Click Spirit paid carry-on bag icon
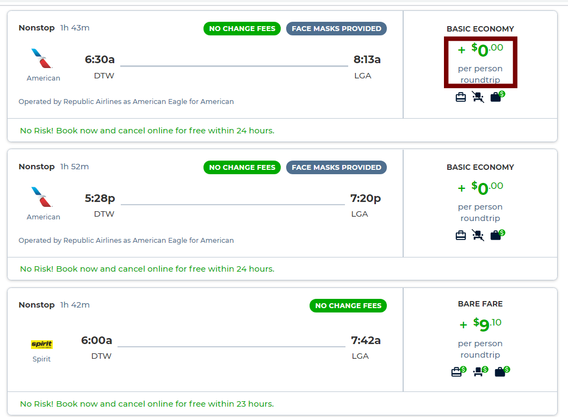Viewport: 568px width, 417px height. point(459,371)
